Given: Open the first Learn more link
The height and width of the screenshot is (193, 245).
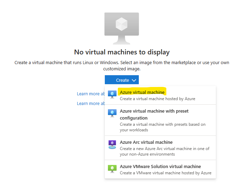Looking at the screenshot, I should point(91,94).
